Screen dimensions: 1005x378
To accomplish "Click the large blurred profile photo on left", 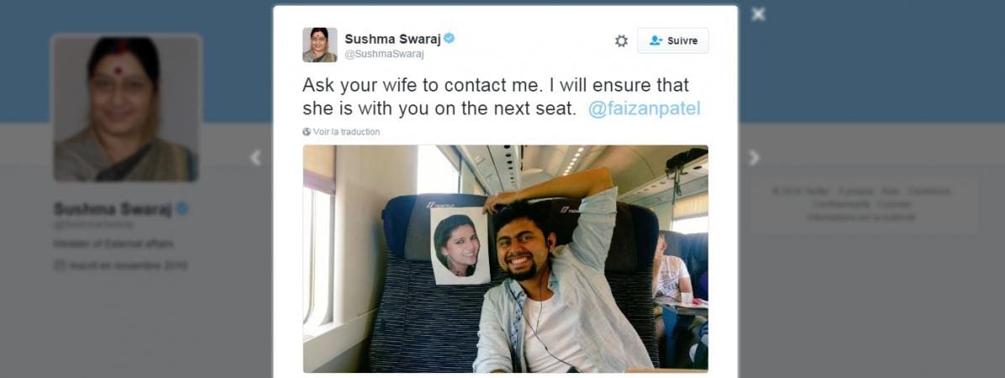I will 126,108.
